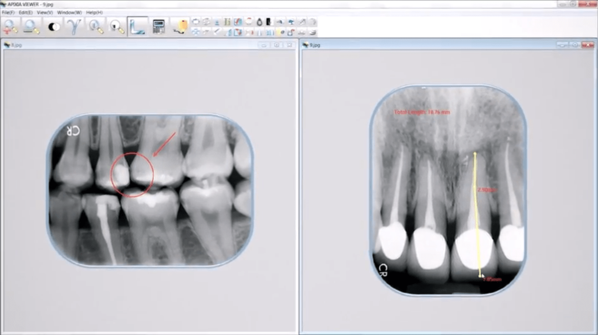This screenshot has width=598, height=335.
Task: Select the image rotation icon
Action: pos(206,21)
